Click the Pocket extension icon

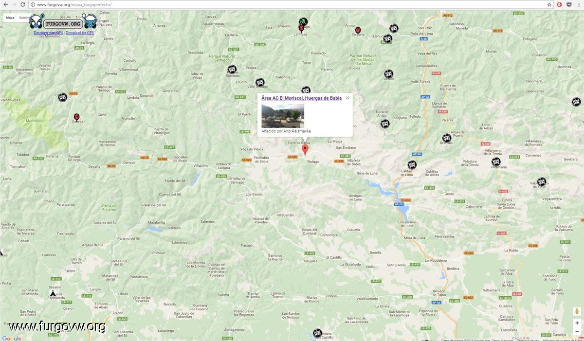pyautogui.click(x=569, y=4)
